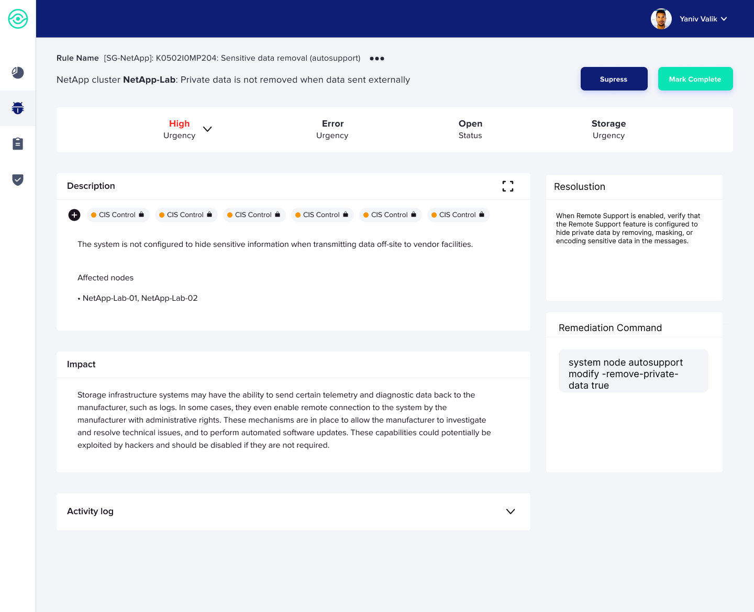Click the Mark Complete button
The image size is (754, 612).
[x=695, y=79]
